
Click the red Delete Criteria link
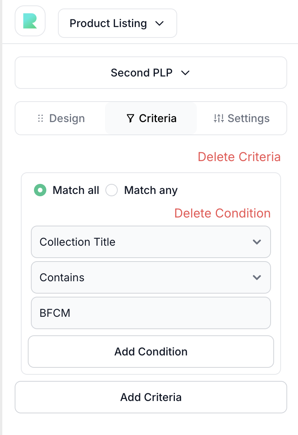pyautogui.click(x=239, y=157)
